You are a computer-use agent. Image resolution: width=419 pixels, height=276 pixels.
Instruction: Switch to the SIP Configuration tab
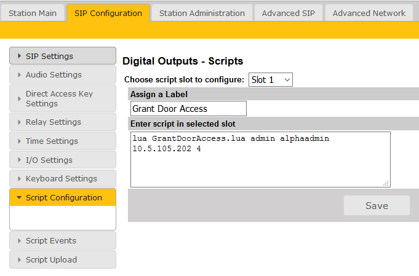pos(108,13)
